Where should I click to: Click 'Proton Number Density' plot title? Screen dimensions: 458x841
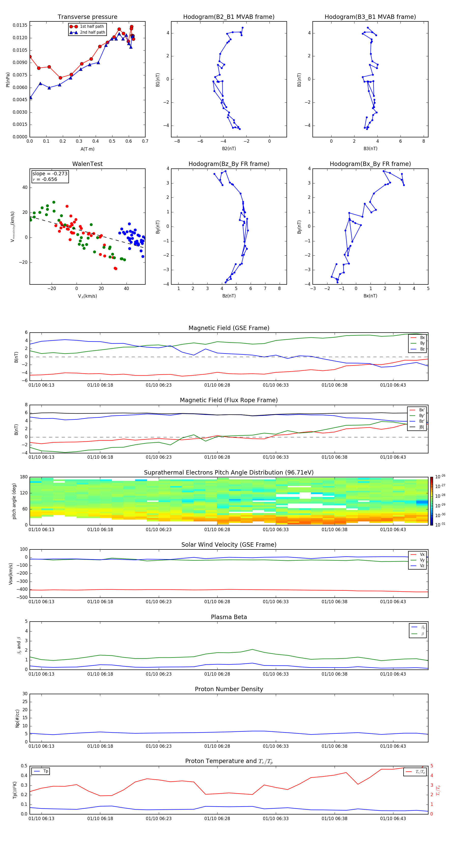point(229,689)
